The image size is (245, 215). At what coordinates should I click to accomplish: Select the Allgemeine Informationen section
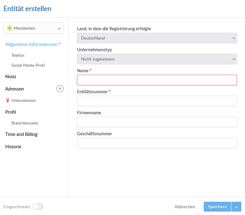(31, 44)
